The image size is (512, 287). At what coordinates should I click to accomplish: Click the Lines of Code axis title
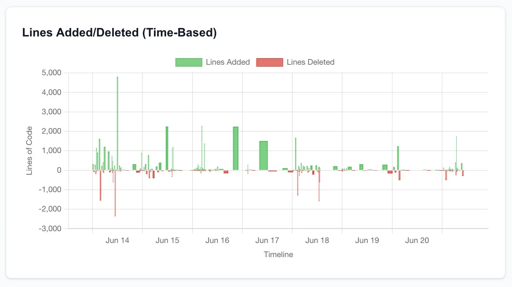(29, 151)
